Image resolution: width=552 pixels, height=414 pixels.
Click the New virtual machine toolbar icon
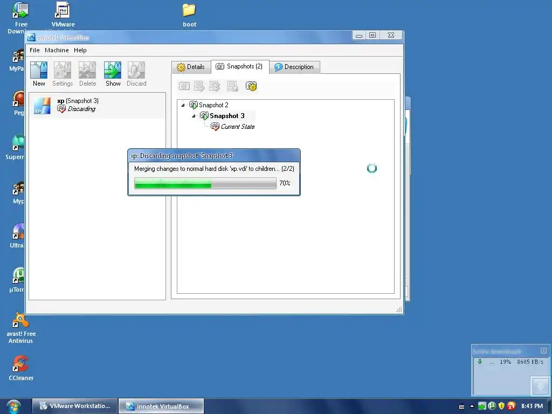click(39, 74)
